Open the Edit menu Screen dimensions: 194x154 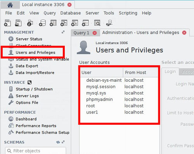tap(21, 13)
